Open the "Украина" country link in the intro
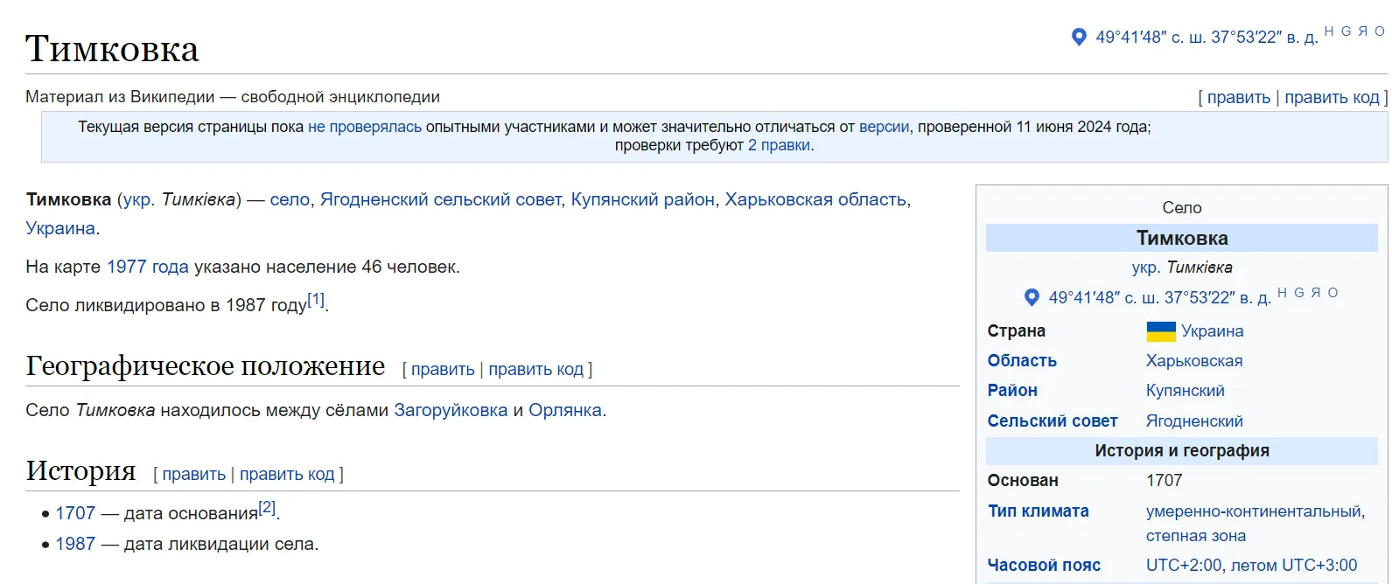The width and height of the screenshot is (1392, 584). pyautogui.click(x=60, y=227)
